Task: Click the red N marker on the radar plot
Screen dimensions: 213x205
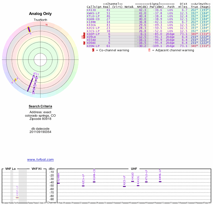Action: coord(46,25)
